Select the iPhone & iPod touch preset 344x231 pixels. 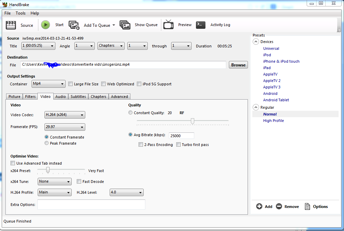281,61
